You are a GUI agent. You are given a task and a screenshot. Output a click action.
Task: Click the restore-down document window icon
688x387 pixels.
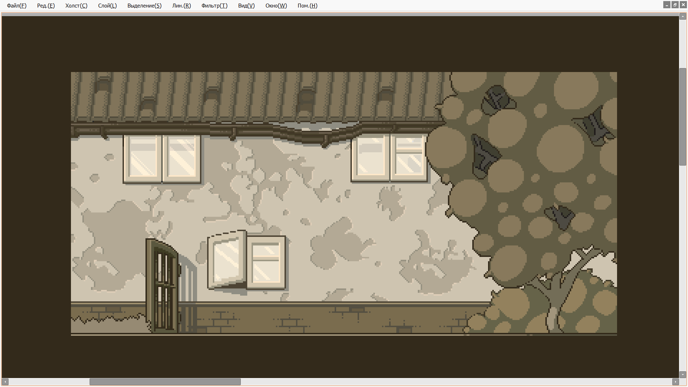point(675,5)
